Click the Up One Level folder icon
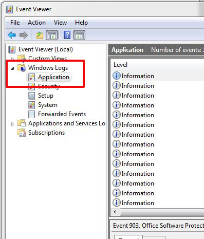Image resolution: width=204 pixels, height=239 pixels. click(40, 35)
